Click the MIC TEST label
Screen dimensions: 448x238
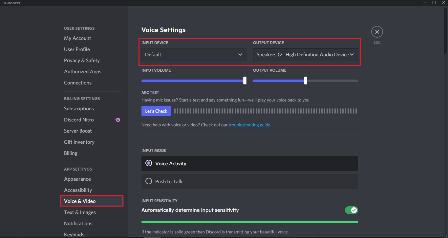tap(150, 93)
